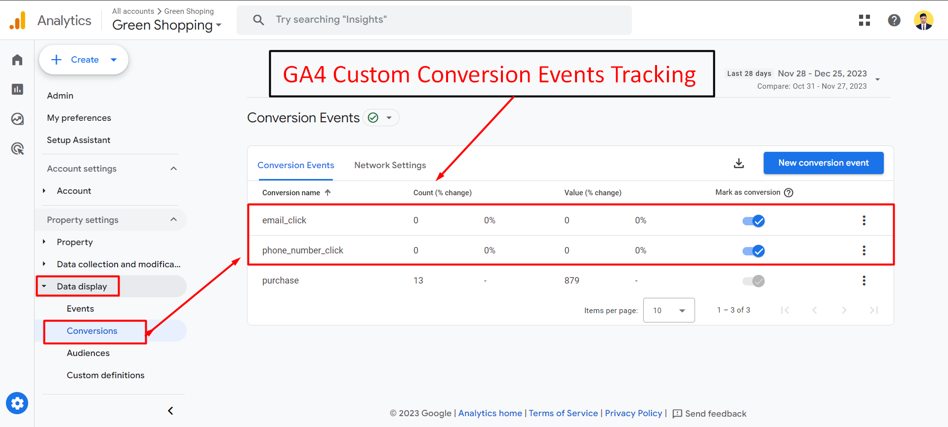Switch to the Network Settings tab

390,165
